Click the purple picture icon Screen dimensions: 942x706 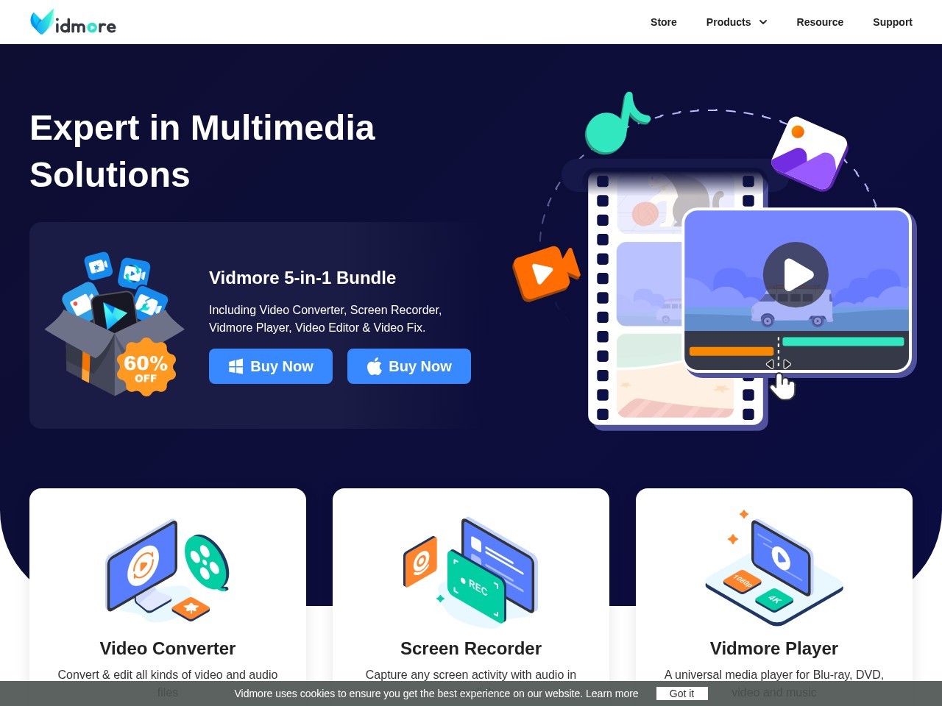(809, 153)
